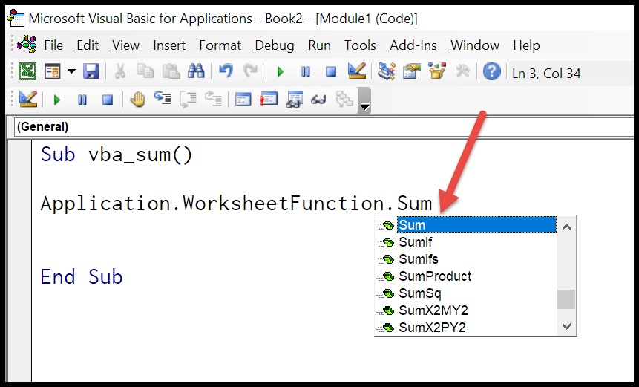Image resolution: width=639 pixels, height=387 pixels.
Task: Undo the last edit
Action: click(x=226, y=72)
